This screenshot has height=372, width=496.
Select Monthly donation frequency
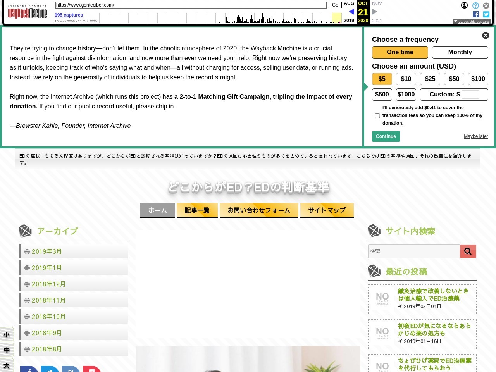pyautogui.click(x=460, y=52)
